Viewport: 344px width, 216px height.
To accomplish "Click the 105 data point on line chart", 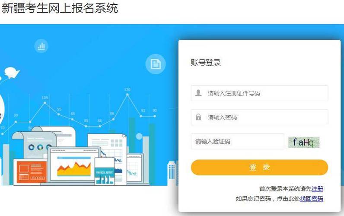I will [45, 102].
